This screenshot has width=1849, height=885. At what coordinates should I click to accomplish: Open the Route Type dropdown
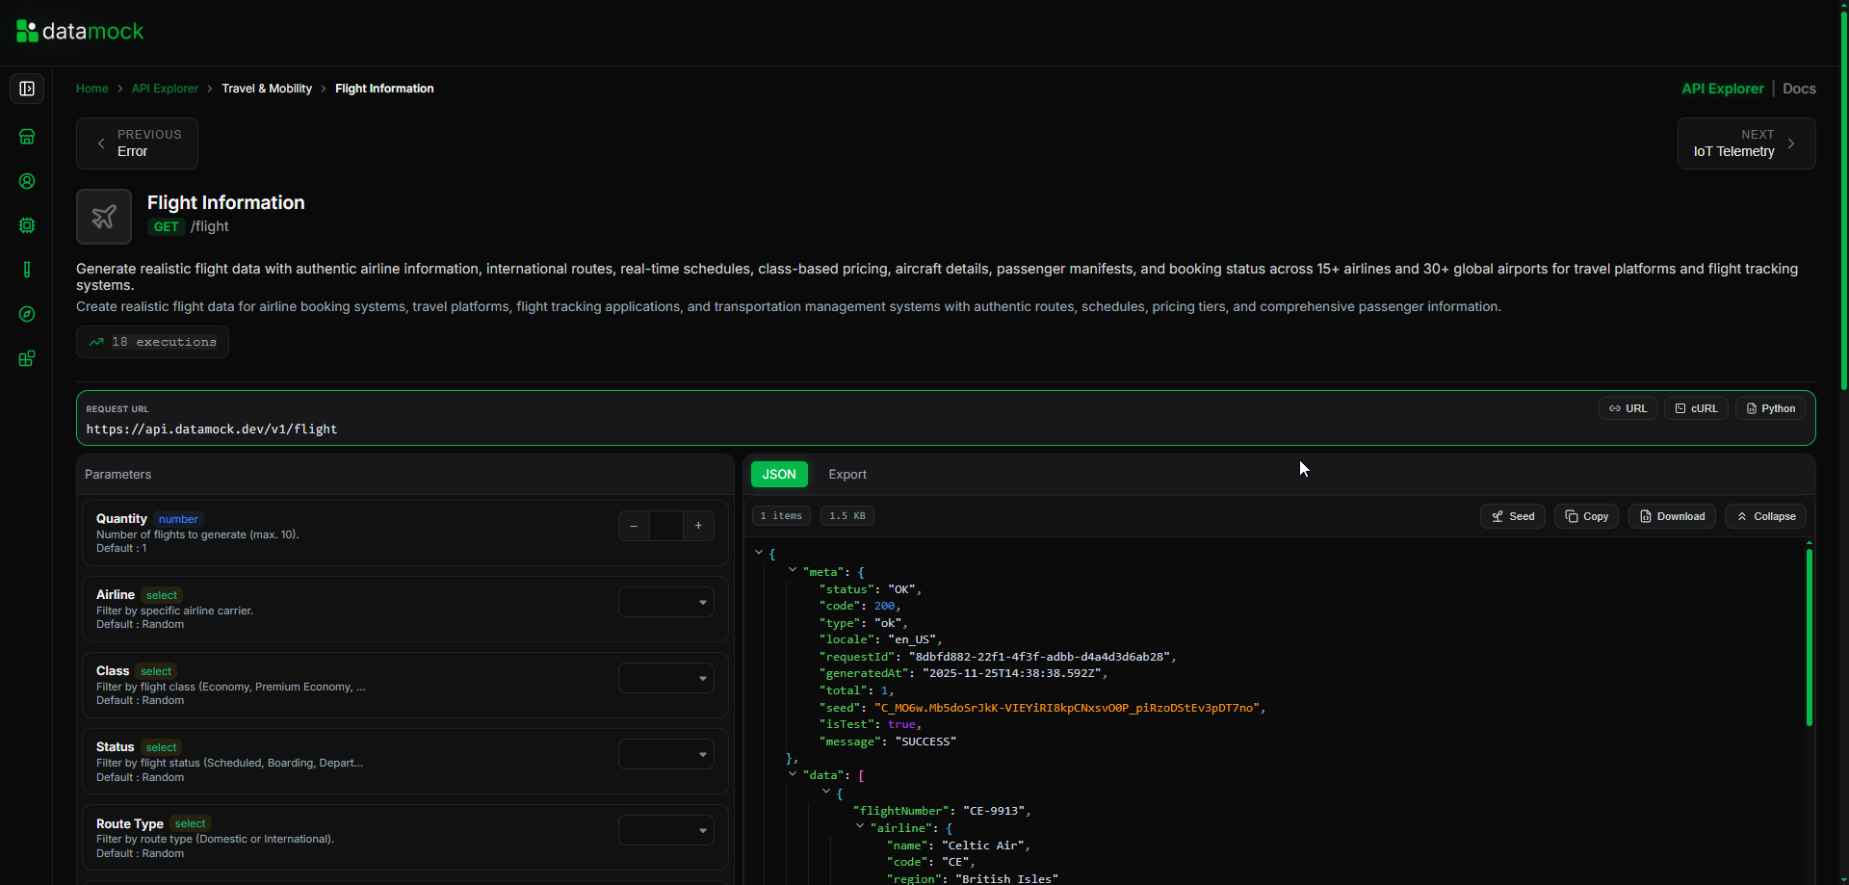665,829
